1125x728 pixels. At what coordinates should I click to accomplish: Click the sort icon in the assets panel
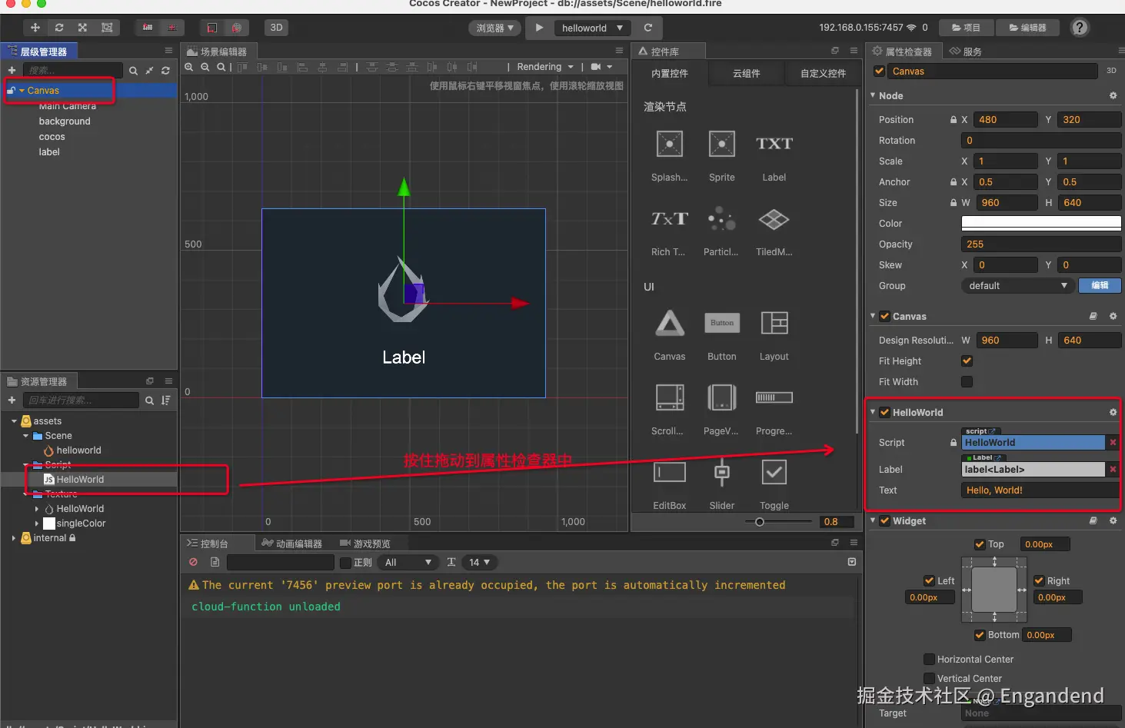(x=166, y=401)
